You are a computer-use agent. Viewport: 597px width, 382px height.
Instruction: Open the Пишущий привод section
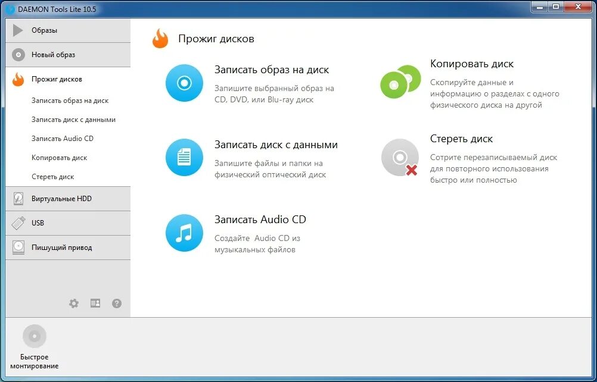[x=68, y=247]
